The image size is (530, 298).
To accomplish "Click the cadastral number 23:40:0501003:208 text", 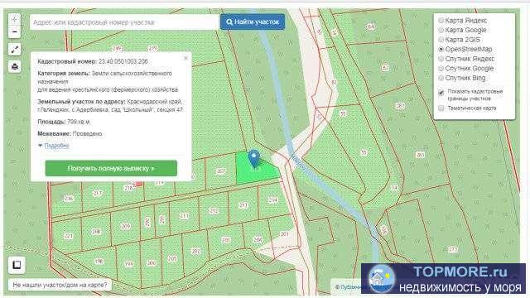I will pyautogui.click(x=123, y=61).
